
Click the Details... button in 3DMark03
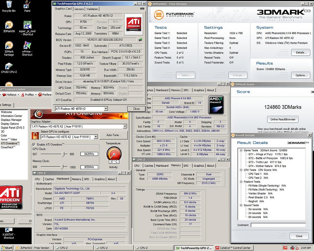[x=301, y=53]
